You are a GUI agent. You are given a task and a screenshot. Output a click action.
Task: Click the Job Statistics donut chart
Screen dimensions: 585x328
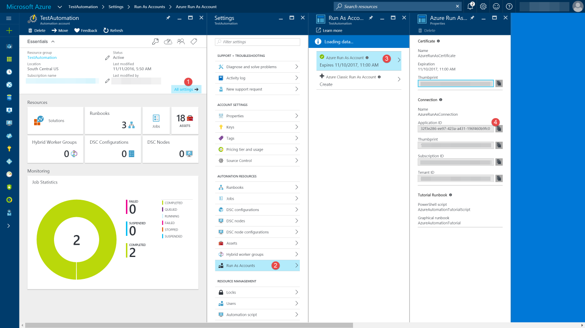76,240
